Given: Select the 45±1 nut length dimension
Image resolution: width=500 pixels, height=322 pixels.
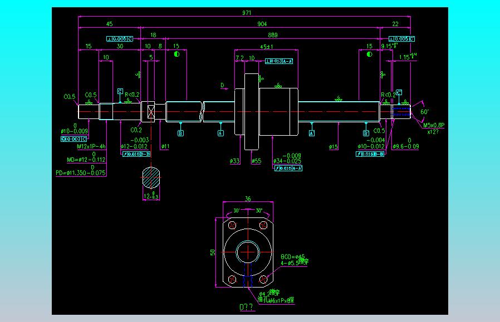Looking at the screenshot, I should (x=267, y=47).
